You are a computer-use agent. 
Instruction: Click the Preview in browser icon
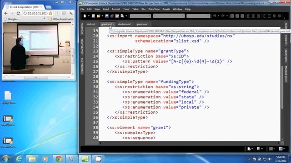click(x=122, y=16)
